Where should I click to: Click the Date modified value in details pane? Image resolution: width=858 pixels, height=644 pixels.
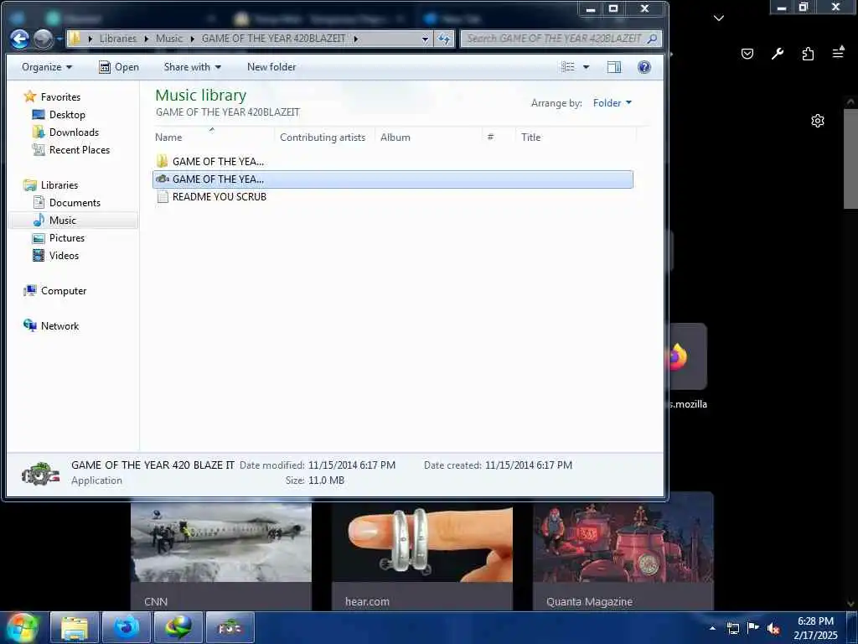click(x=351, y=465)
